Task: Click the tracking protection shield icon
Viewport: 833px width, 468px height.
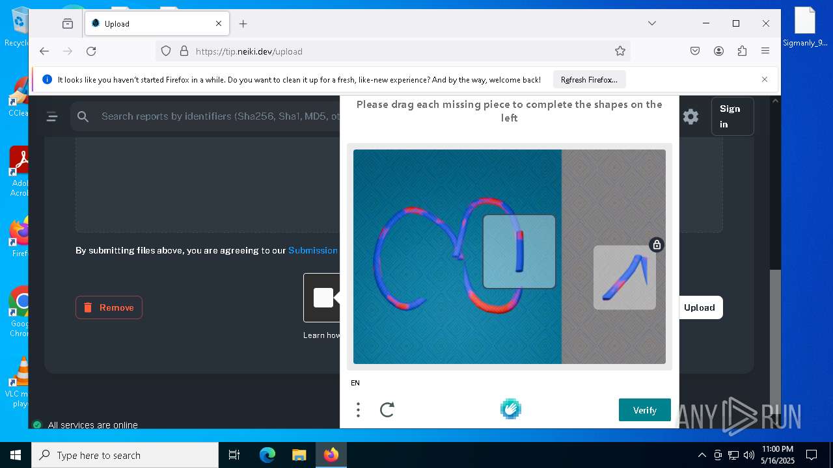Action: click(x=166, y=51)
